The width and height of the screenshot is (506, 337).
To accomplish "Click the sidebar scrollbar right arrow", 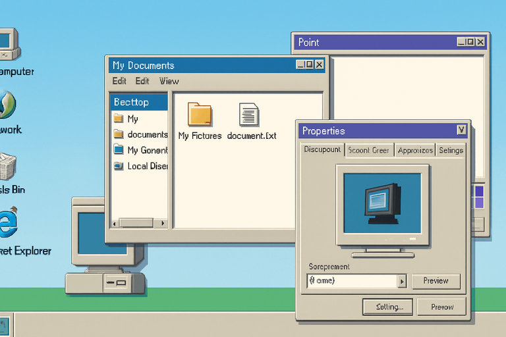I will pyautogui.click(x=165, y=224).
